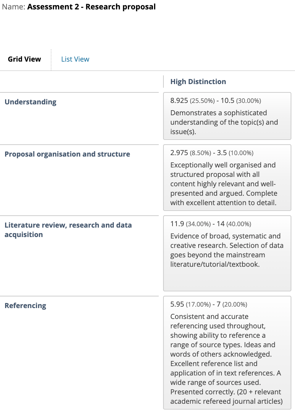Click the 2.975 - 3.5 points range
The height and width of the screenshot is (411, 295).
(x=212, y=153)
